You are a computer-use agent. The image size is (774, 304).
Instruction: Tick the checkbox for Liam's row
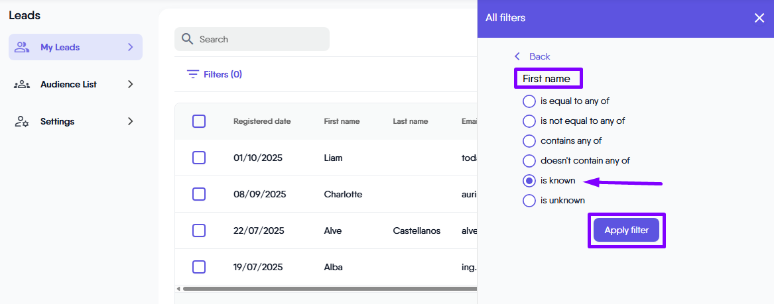pos(199,158)
